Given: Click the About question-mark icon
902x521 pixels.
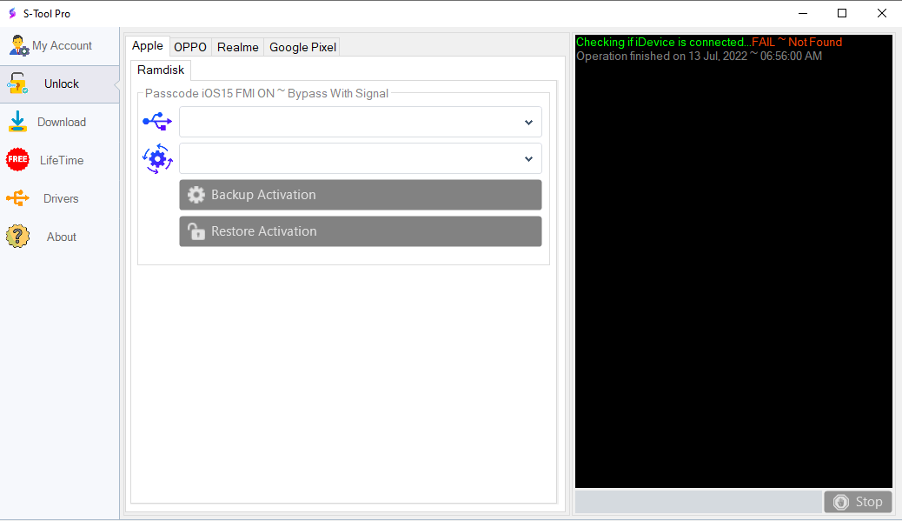Looking at the screenshot, I should [x=18, y=237].
